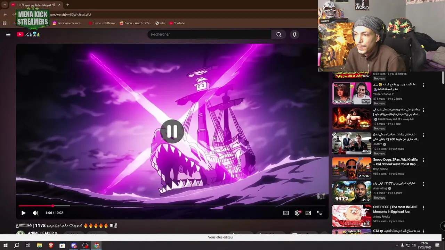The width and height of the screenshot is (445, 250).
Task: Click the system tray volume icon
Action: (414, 245)
